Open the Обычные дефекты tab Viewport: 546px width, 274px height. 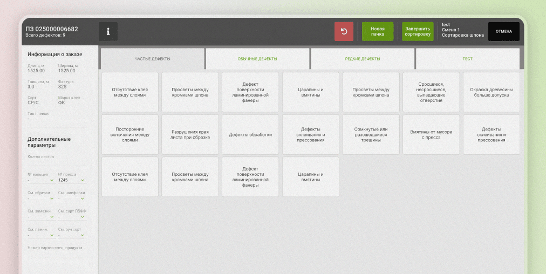[x=257, y=59]
